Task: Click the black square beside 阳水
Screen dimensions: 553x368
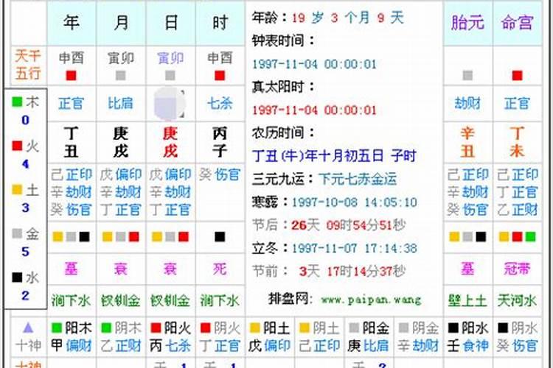Action: (x=453, y=328)
